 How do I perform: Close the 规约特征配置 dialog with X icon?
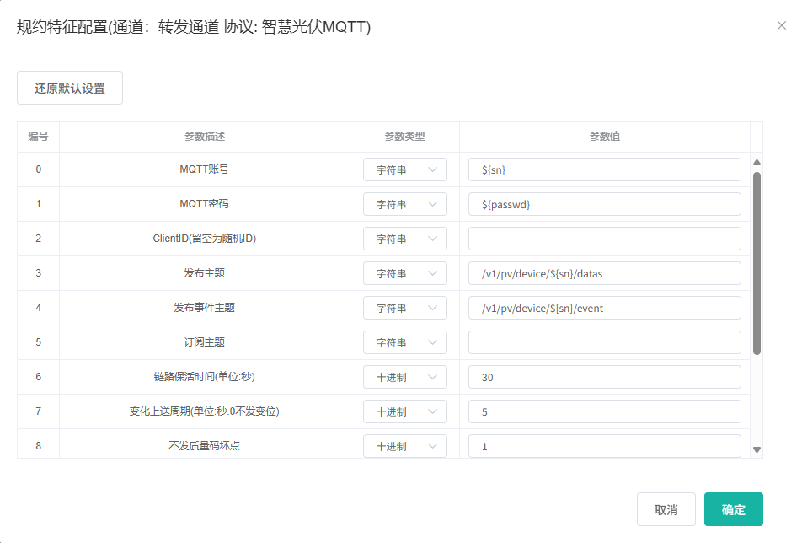[781, 25]
